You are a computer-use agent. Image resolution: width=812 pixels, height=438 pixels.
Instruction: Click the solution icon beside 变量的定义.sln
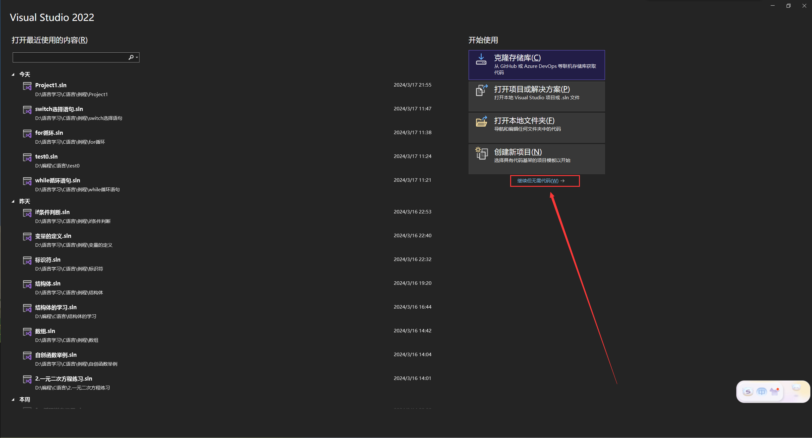click(27, 237)
